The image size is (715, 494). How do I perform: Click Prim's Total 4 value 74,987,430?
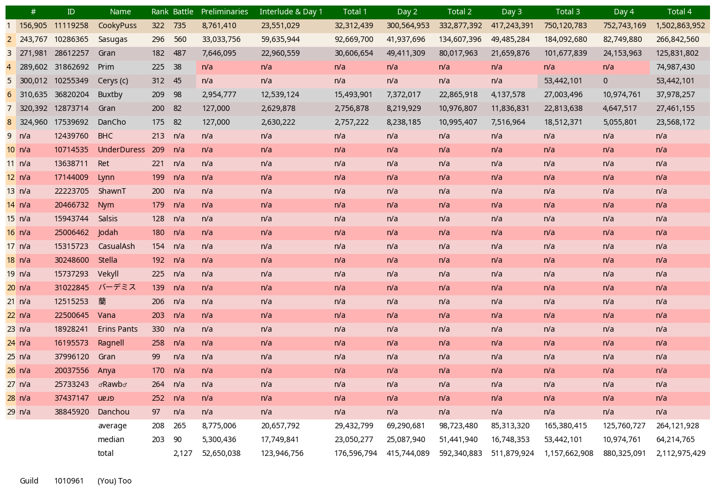click(x=675, y=67)
